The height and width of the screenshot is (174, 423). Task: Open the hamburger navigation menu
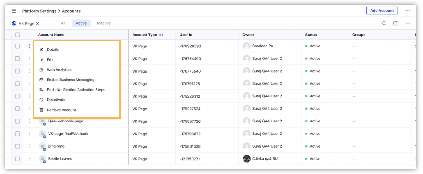pos(14,11)
